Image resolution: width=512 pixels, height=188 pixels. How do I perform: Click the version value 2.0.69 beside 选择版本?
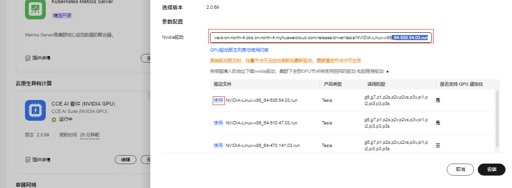click(213, 7)
